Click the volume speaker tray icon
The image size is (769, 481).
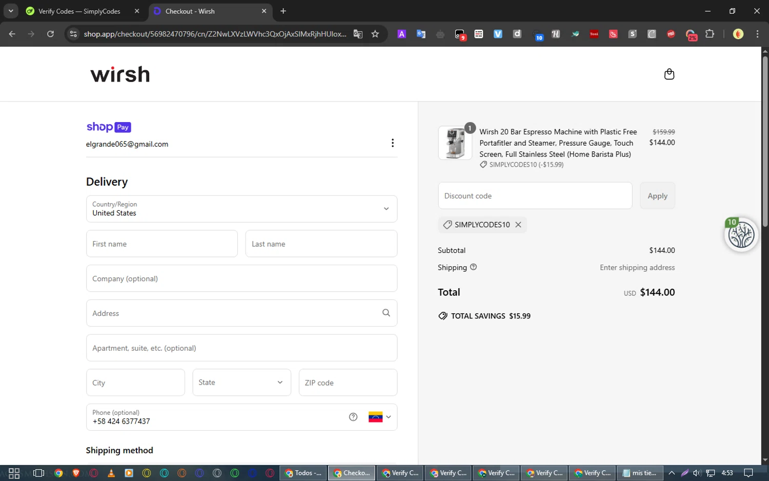point(697,473)
